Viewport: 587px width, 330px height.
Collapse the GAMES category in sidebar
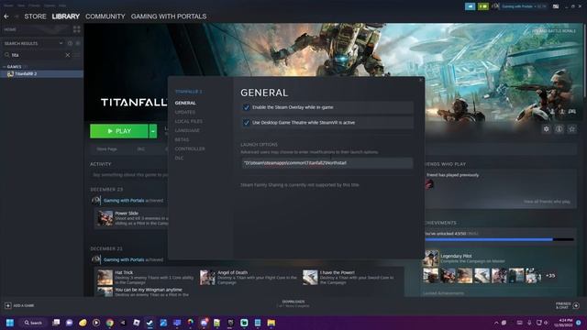click(x=4, y=67)
